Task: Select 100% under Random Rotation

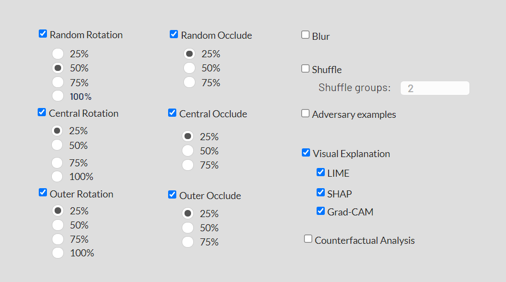Action: (58, 96)
